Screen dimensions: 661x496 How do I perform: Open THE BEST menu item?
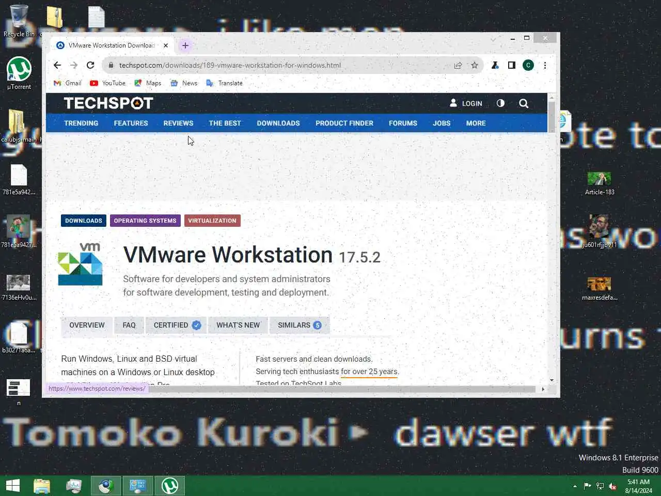click(x=225, y=123)
